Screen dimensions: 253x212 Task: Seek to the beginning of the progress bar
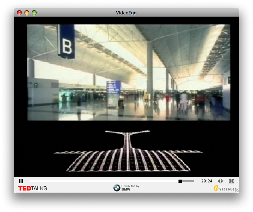point(30,181)
